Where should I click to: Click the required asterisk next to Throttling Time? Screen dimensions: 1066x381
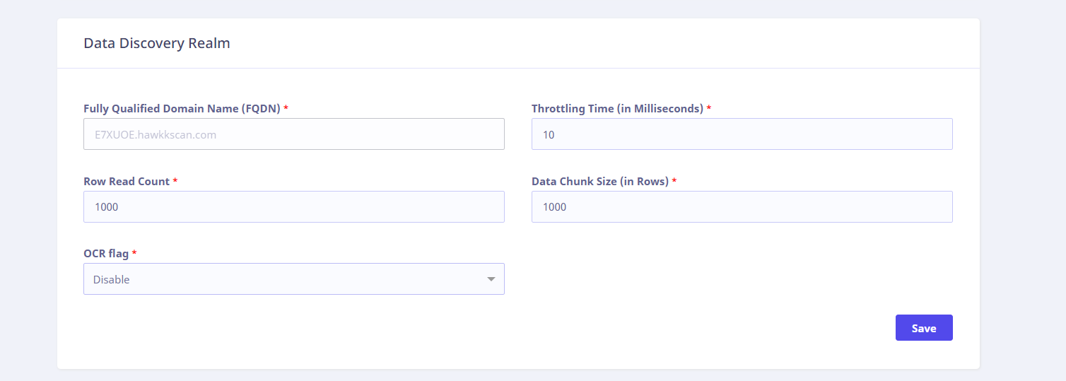[x=709, y=108]
